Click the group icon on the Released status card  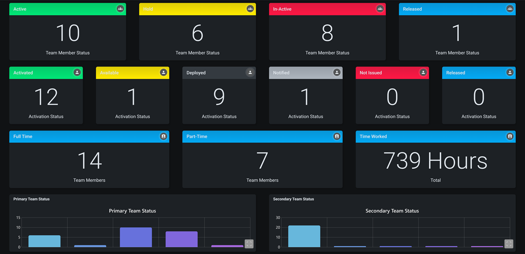510,9
